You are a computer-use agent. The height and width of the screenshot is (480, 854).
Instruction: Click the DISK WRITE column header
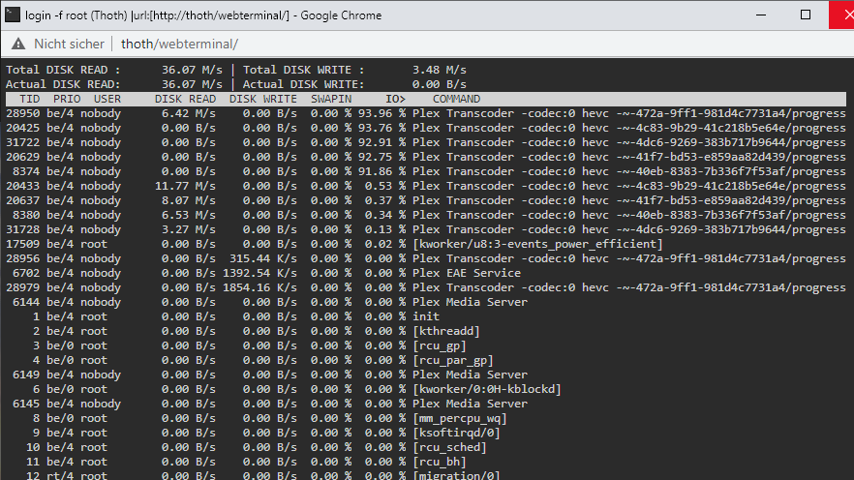pyautogui.click(x=263, y=99)
